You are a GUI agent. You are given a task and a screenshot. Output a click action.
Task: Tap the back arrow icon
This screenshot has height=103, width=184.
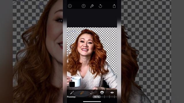(x=70, y=6)
